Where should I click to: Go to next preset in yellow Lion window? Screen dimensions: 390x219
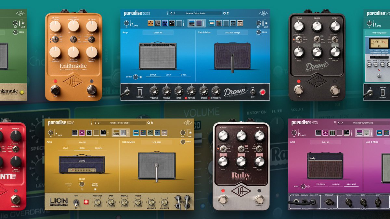point(98,123)
